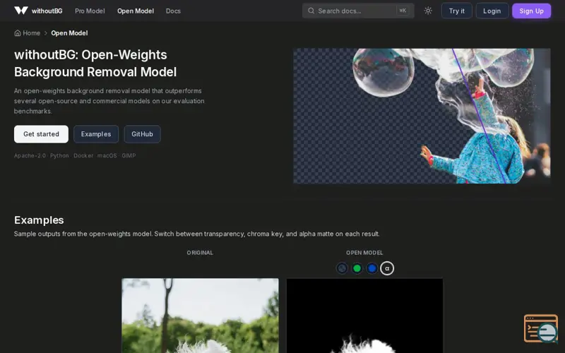Click the terminal chat widget icon
This screenshot has width=565, height=353.
click(x=541, y=328)
